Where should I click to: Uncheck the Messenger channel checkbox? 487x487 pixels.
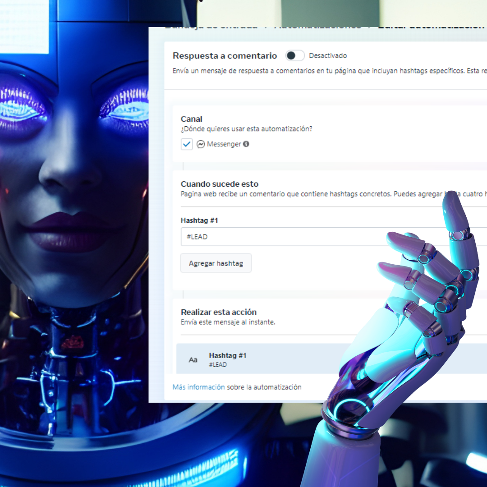(x=187, y=144)
